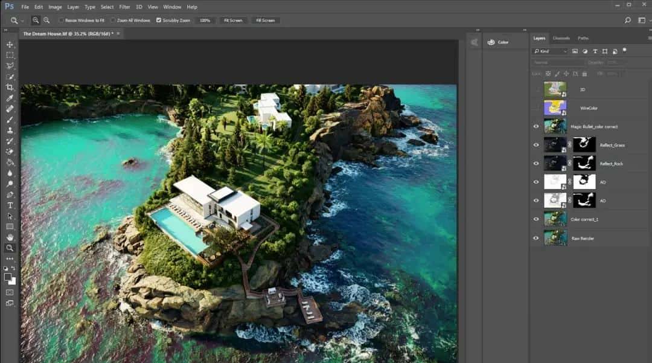652x363 pixels.
Task: Select the Hand tool
Action: coord(9,237)
